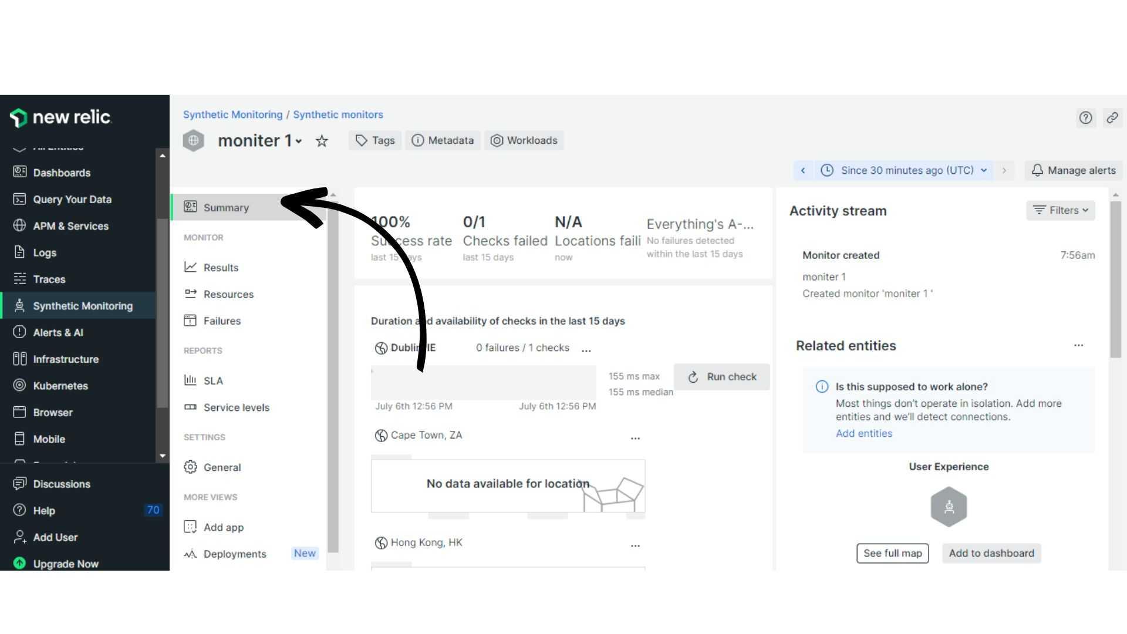The image size is (1127, 634).
Task: Step time range back with left chevron
Action: 803,170
